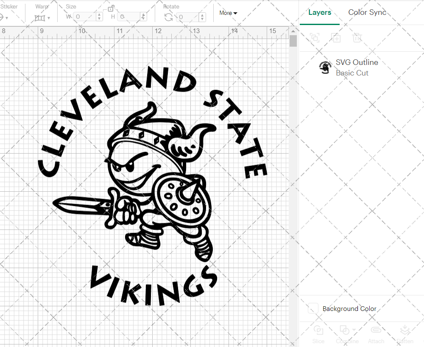Switch to the Color Sync tab
This screenshot has height=347, width=424.
367,12
